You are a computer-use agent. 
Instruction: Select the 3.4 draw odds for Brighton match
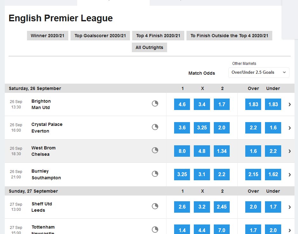[202, 104]
